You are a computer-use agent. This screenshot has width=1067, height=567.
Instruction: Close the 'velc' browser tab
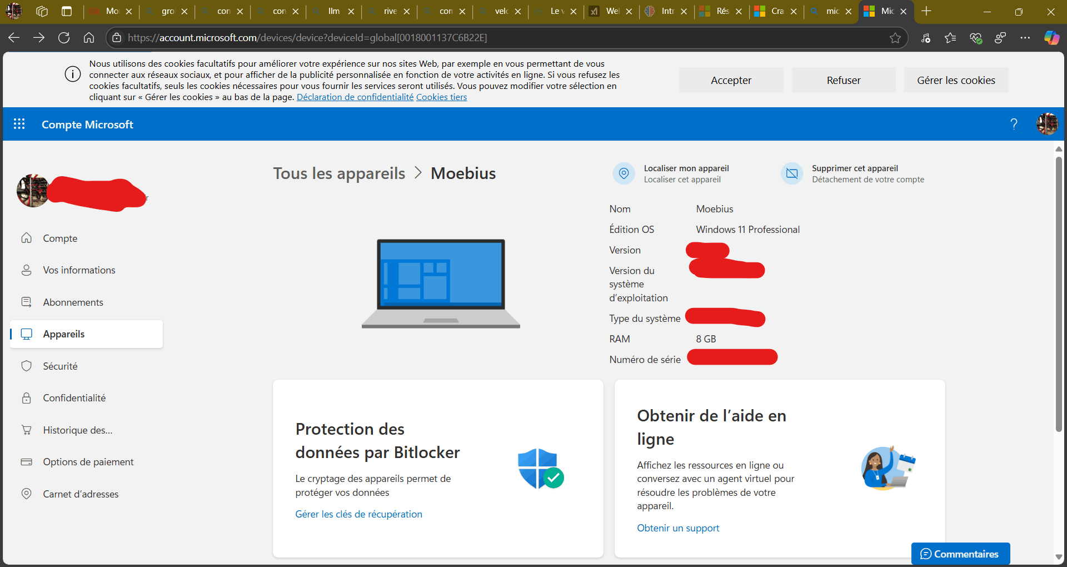[x=518, y=11]
